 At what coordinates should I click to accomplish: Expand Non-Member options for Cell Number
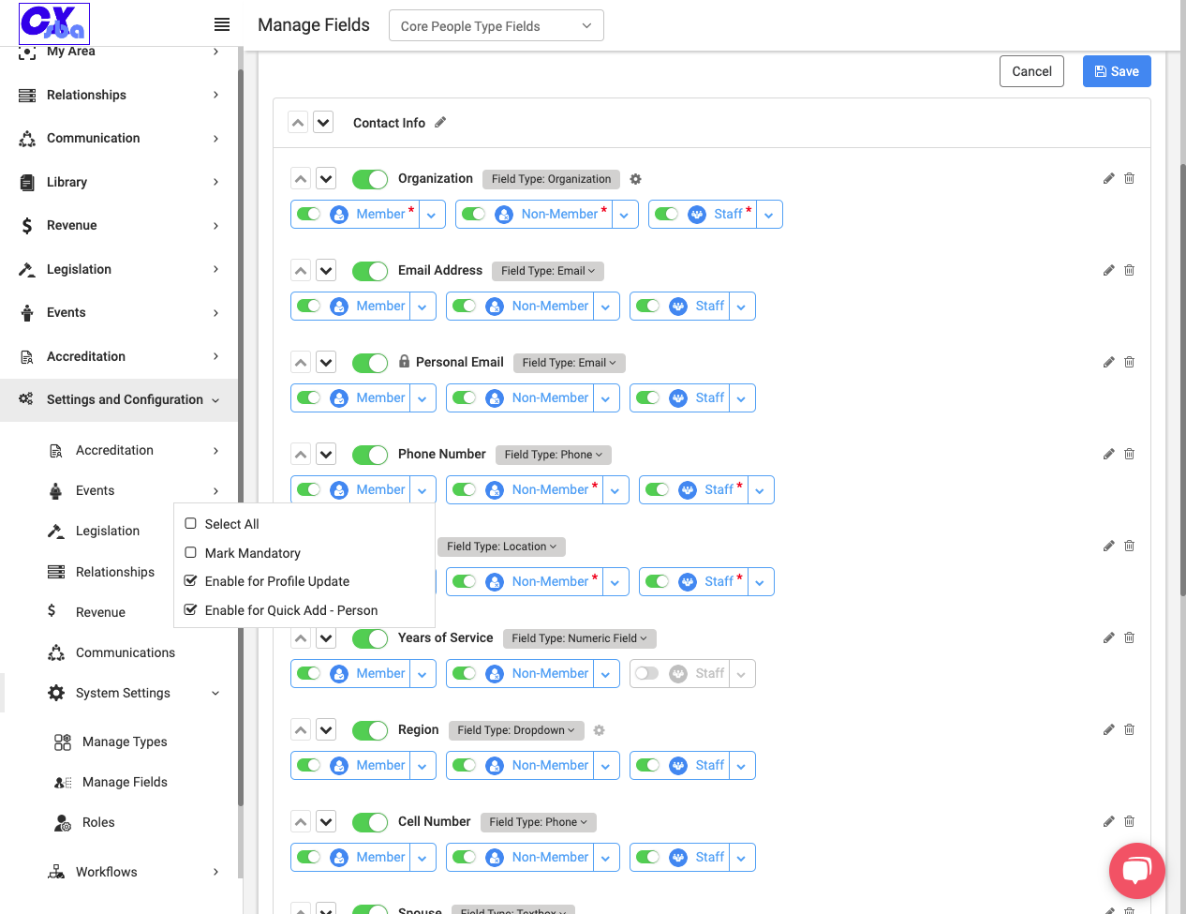tap(606, 858)
